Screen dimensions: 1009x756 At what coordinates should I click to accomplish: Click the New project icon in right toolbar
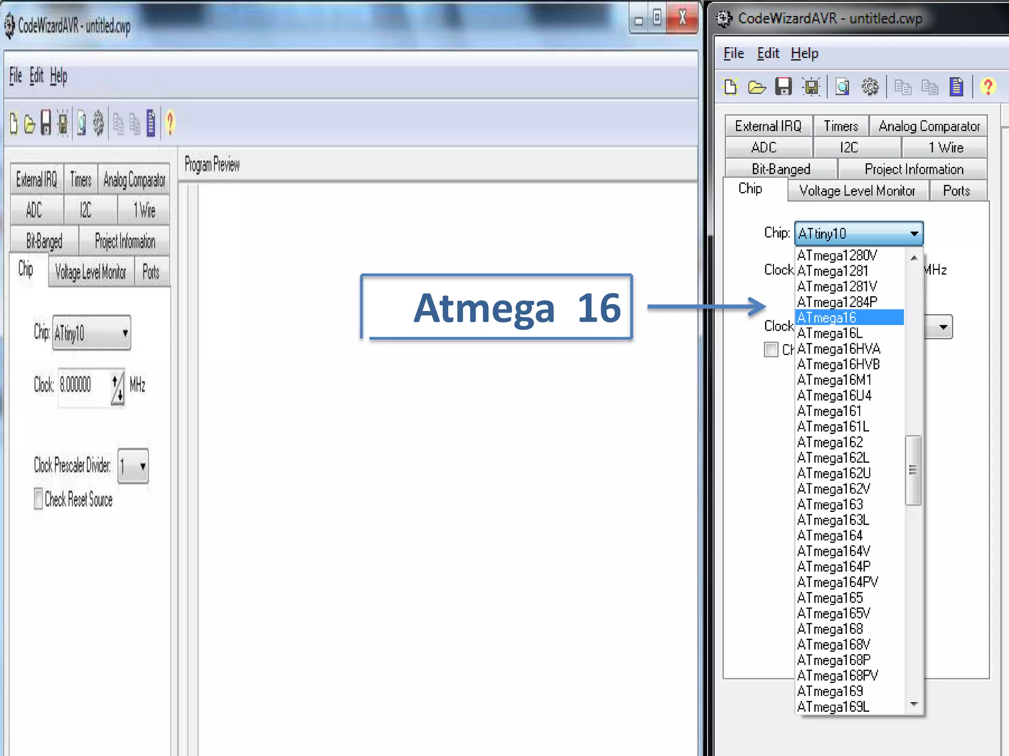(731, 87)
